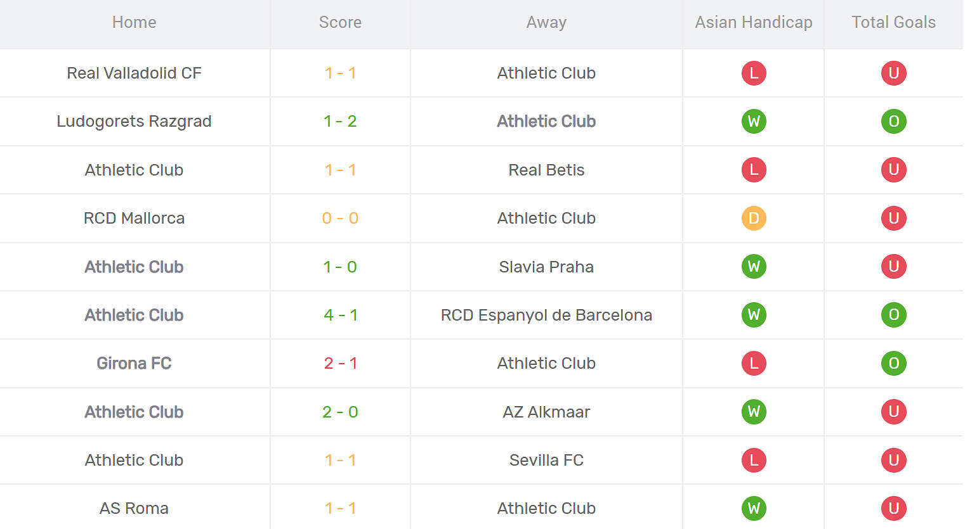
Task: Click green O total goals badge for Espanyol match
Action: click(x=893, y=315)
